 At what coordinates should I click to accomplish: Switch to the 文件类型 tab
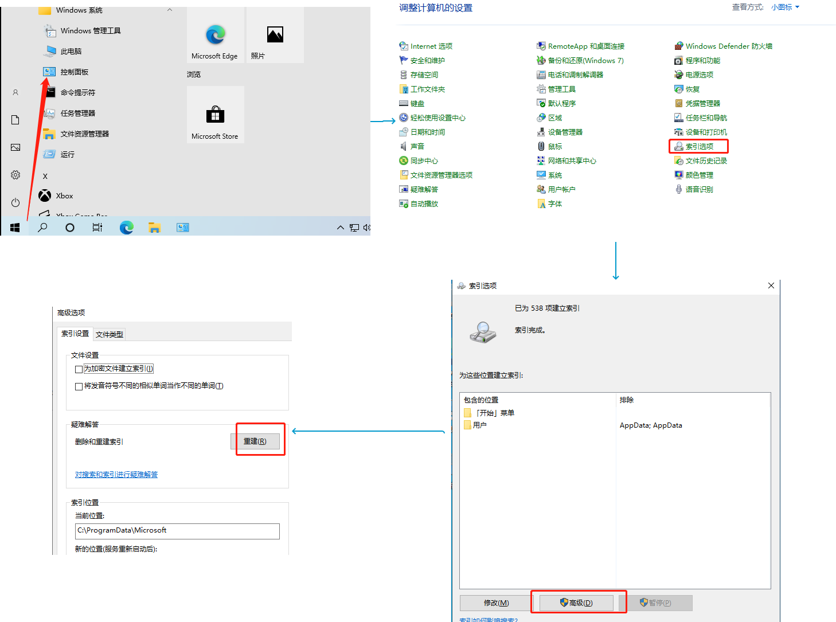[x=109, y=334]
